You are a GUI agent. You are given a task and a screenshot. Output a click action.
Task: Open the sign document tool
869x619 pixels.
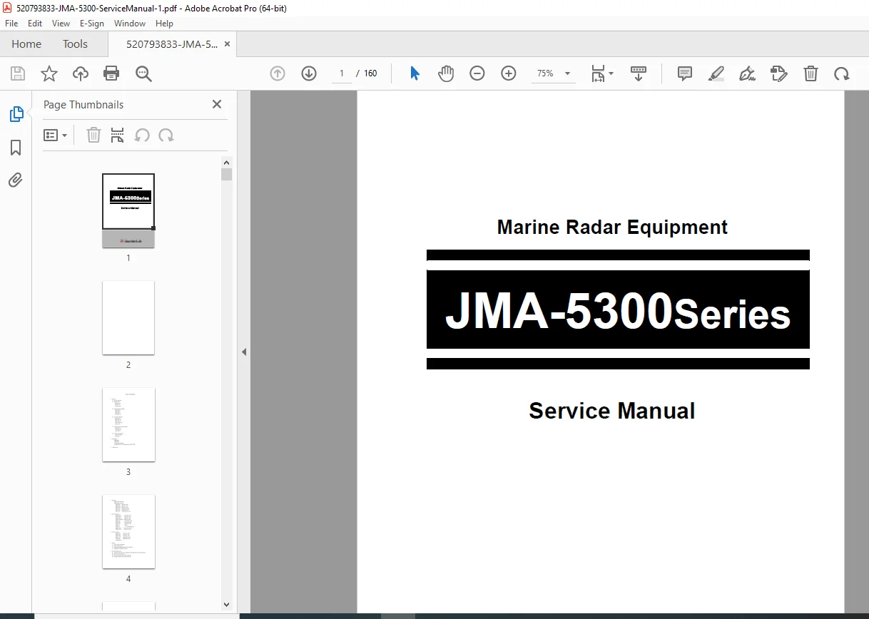(x=748, y=73)
